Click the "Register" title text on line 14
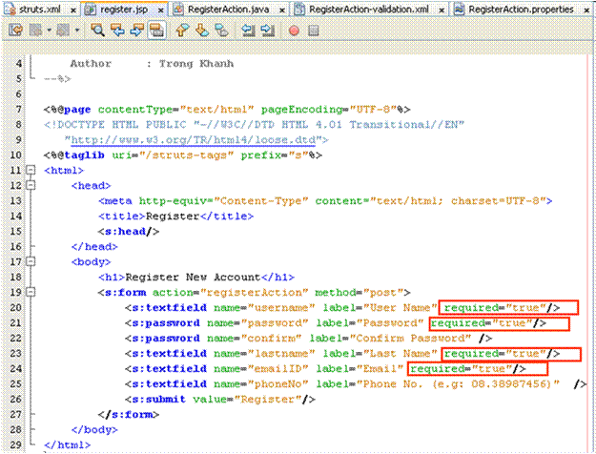Screen dimensions: 596x454 pyautogui.click(x=173, y=216)
